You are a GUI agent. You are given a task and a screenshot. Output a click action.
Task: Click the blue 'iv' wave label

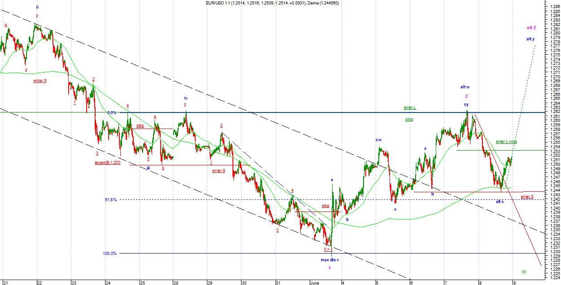point(185,98)
